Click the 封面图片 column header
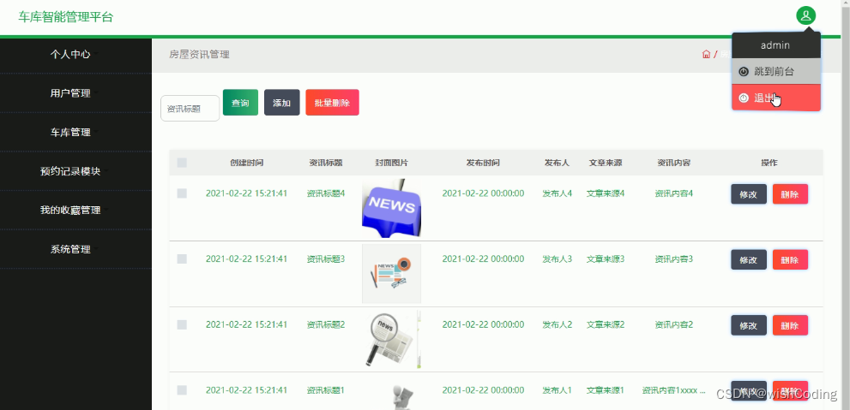Image resolution: width=850 pixels, height=410 pixels. [391, 163]
